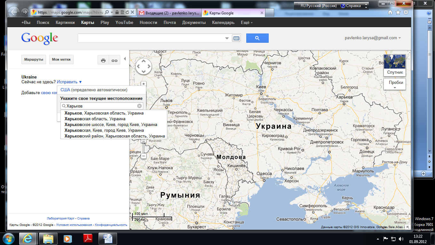
Task: Open Play in the Google bar
Action: (x=105, y=23)
